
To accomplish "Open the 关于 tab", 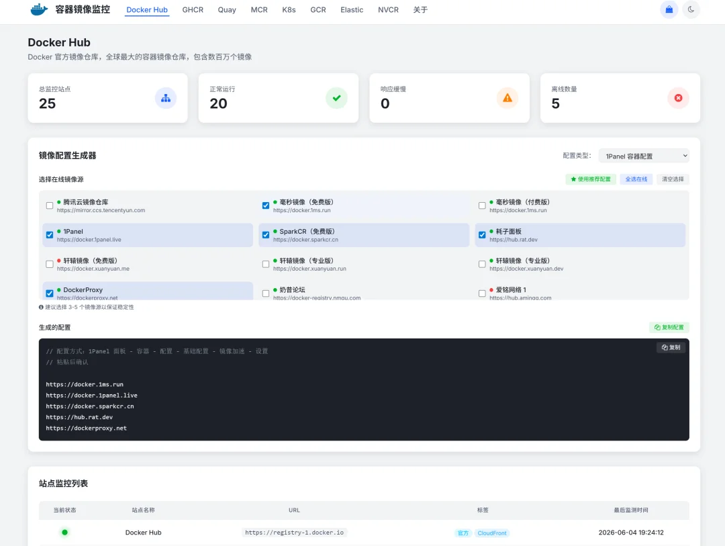I will tap(420, 9).
